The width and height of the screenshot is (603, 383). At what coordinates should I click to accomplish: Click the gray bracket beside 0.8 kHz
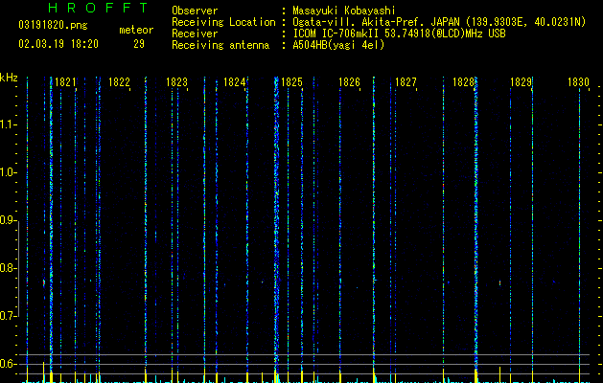18,268
